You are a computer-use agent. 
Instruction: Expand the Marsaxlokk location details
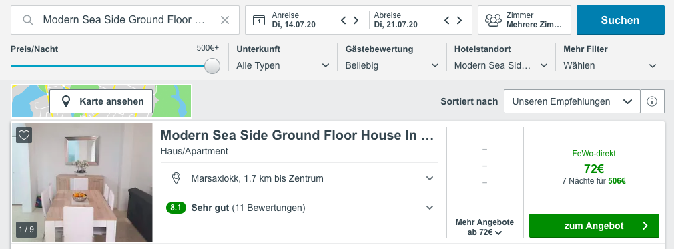point(300,178)
